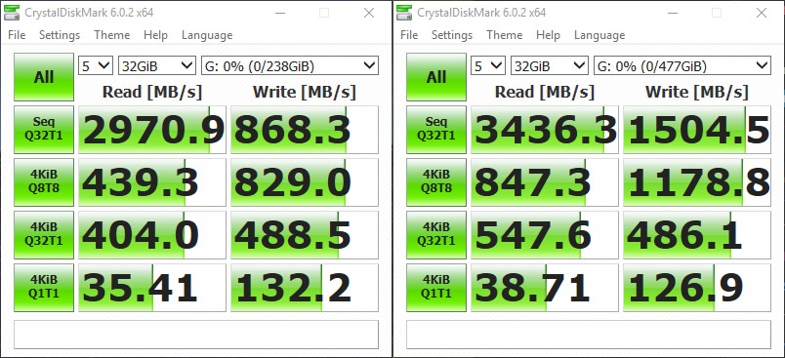Start 4KiB Q8T8 test in left window
Screen dimensions: 785x358
click(x=44, y=182)
